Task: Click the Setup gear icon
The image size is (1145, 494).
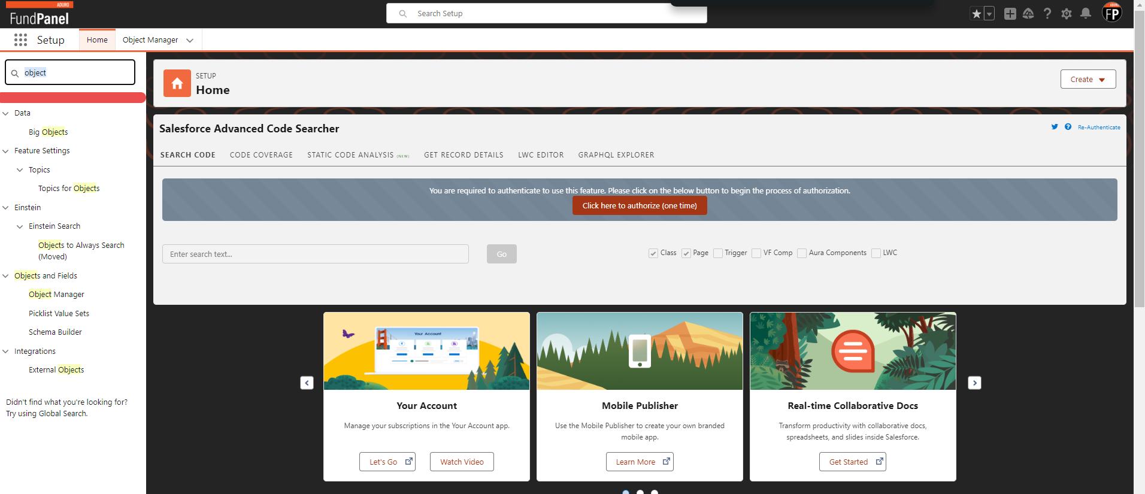Action: pos(1067,14)
